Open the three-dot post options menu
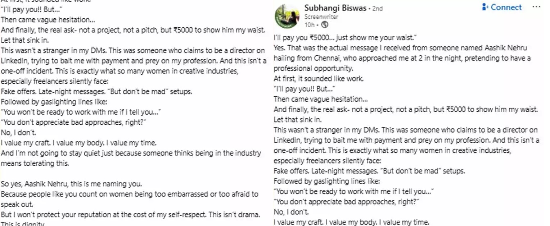This screenshot has height=226, width=550. (536, 7)
